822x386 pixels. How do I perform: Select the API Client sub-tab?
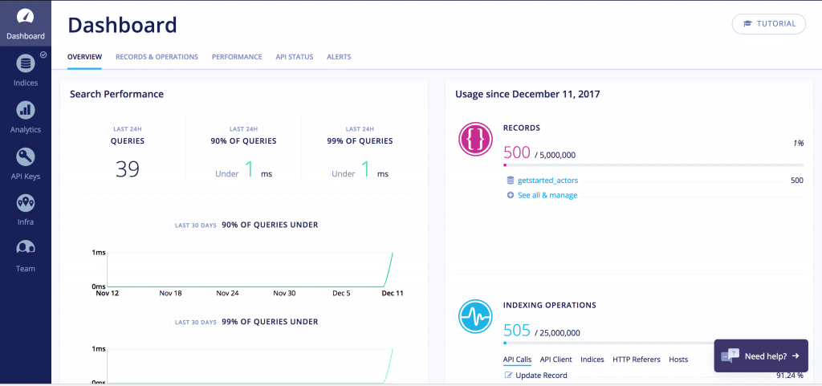coord(555,360)
